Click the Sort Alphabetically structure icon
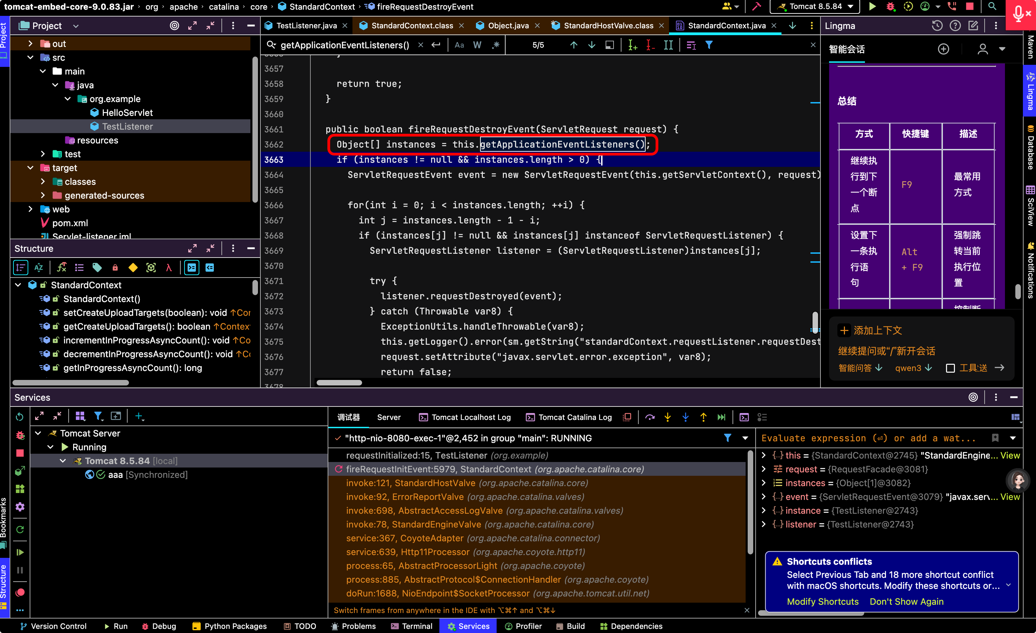 click(39, 268)
